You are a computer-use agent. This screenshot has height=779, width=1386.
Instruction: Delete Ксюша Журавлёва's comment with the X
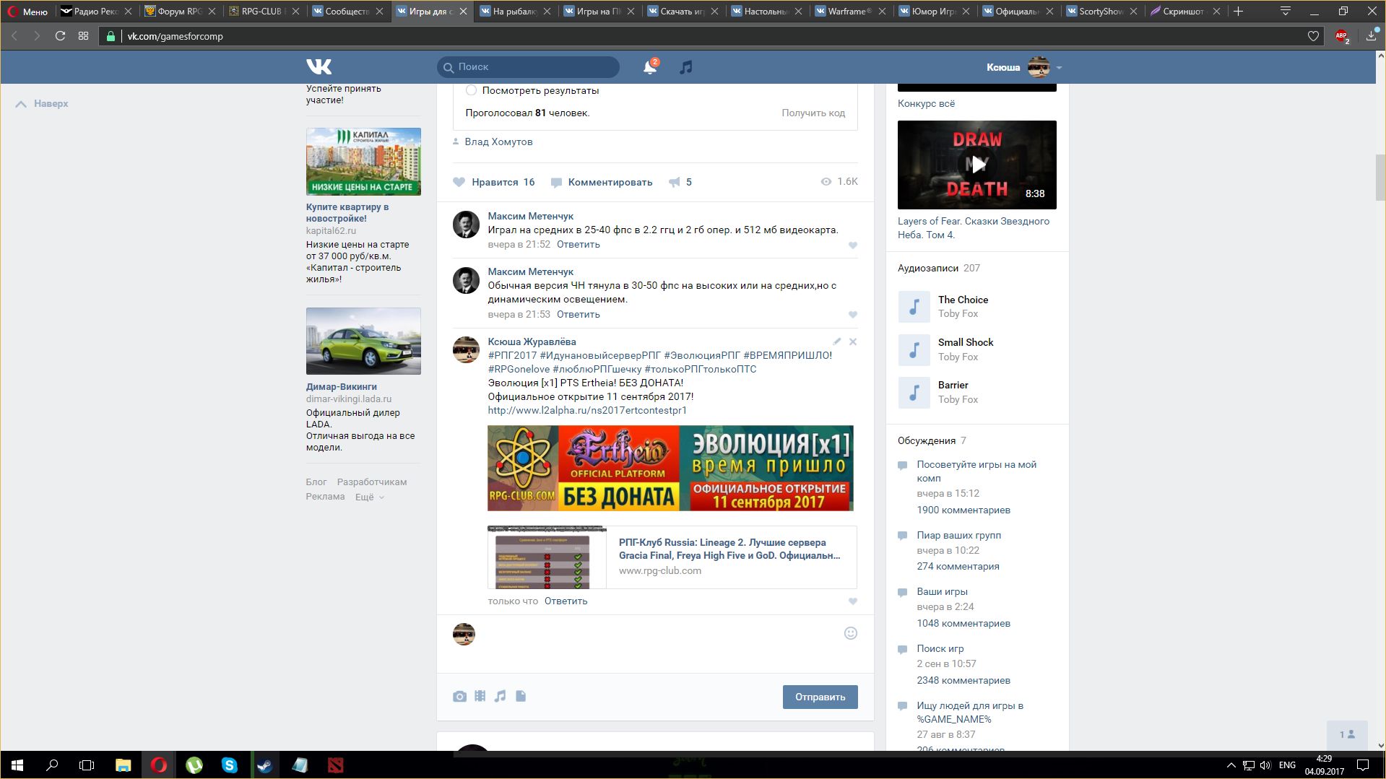point(853,341)
